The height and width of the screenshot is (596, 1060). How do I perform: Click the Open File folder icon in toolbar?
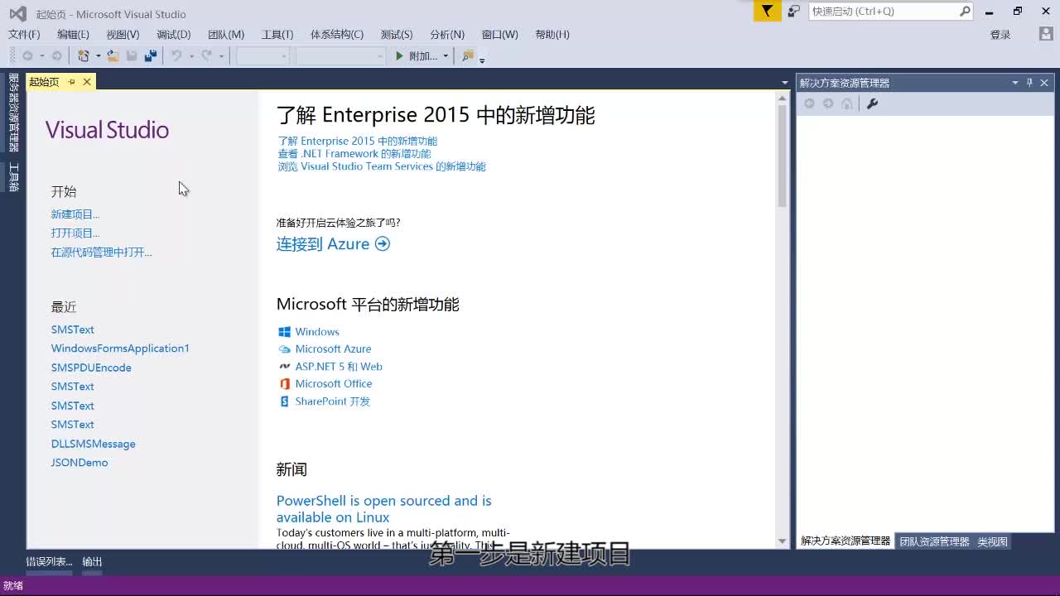[113, 55]
